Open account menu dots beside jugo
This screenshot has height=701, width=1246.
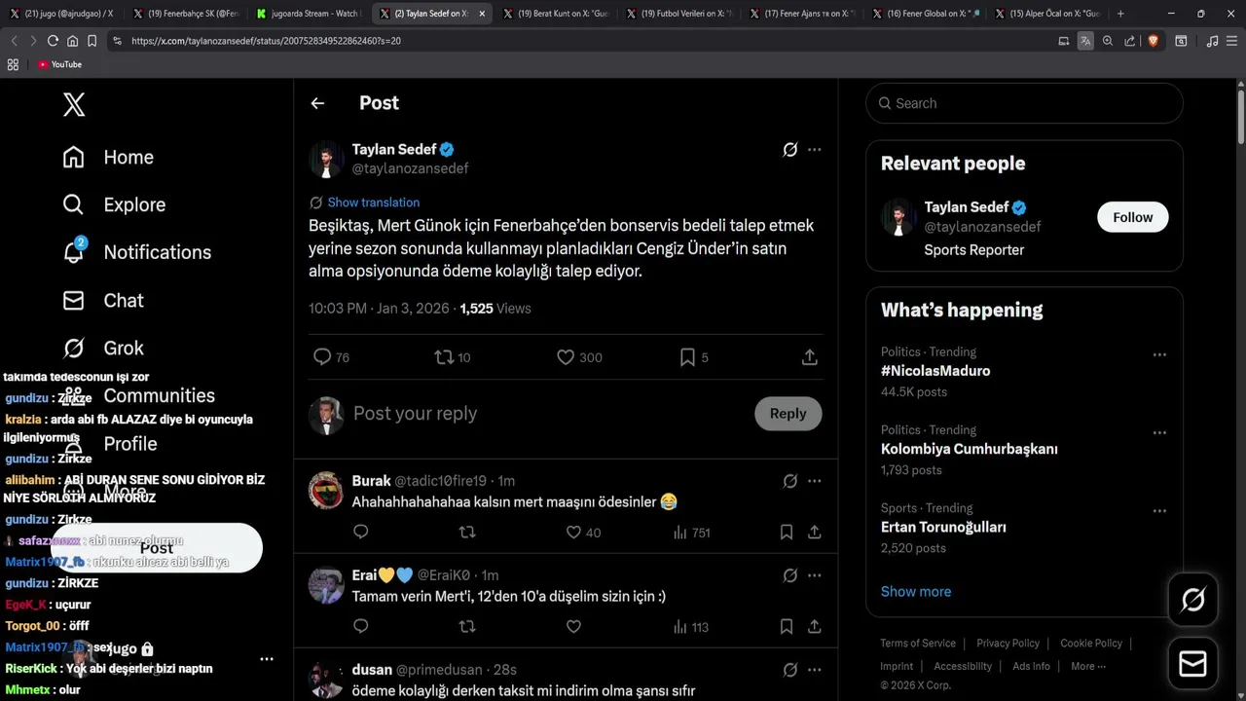pyautogui.click(x=267, y=659)
